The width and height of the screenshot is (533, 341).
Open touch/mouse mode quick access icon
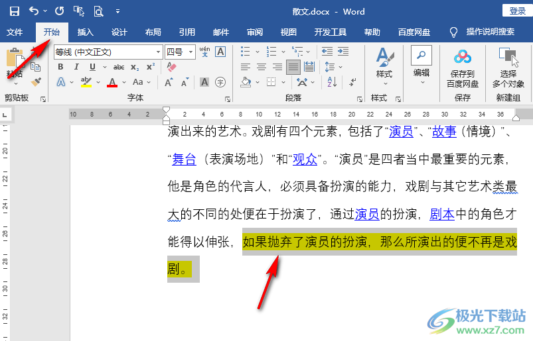tap(79, 11)
